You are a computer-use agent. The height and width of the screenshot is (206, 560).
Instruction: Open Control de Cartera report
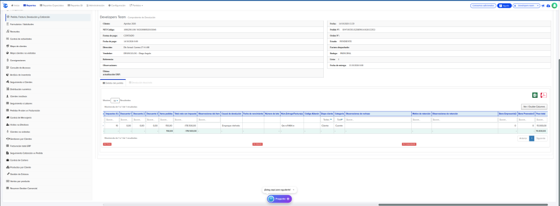(19, 160)
